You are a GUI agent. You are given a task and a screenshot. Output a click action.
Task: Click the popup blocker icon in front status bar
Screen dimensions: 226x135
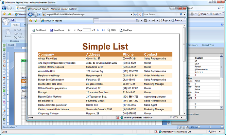tap(118, 118)
